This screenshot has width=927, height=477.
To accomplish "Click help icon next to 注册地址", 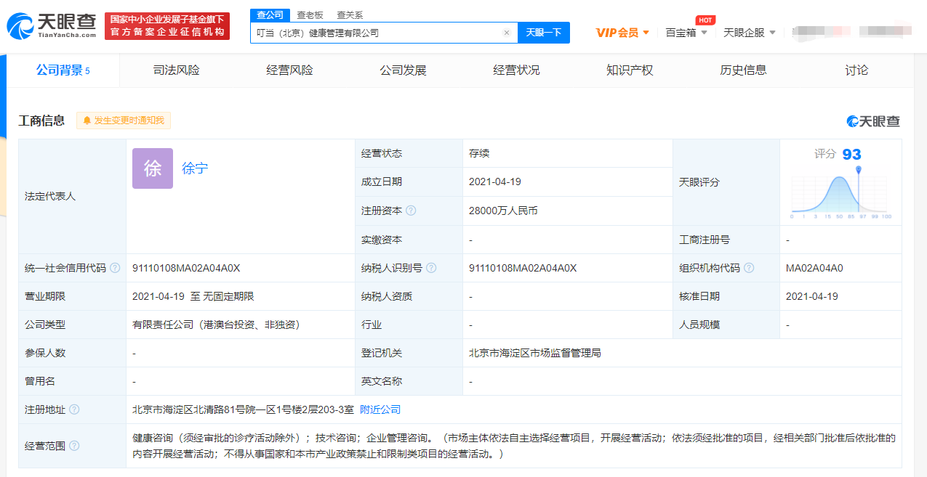I will pyautogui.click(x=74, y=409).
